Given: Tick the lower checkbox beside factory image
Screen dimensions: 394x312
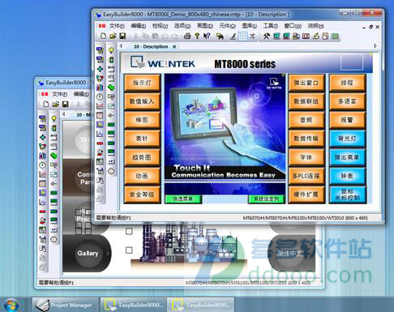Looking at the screenshot, I should pyautogui.click(x=129, y=250).
